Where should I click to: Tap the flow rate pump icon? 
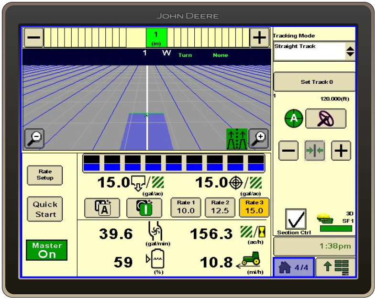pos(155,231)
